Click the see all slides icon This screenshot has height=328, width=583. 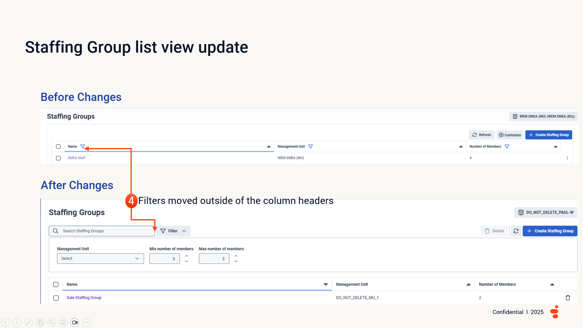pos(40,323)
